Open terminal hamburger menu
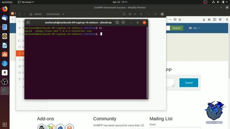This screenshot has width=230, height=129. pyautogui.click(x=123, y=23)
